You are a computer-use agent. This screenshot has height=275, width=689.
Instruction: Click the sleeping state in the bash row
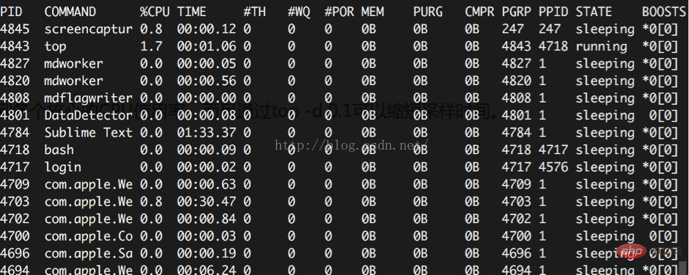coord(605,150)
